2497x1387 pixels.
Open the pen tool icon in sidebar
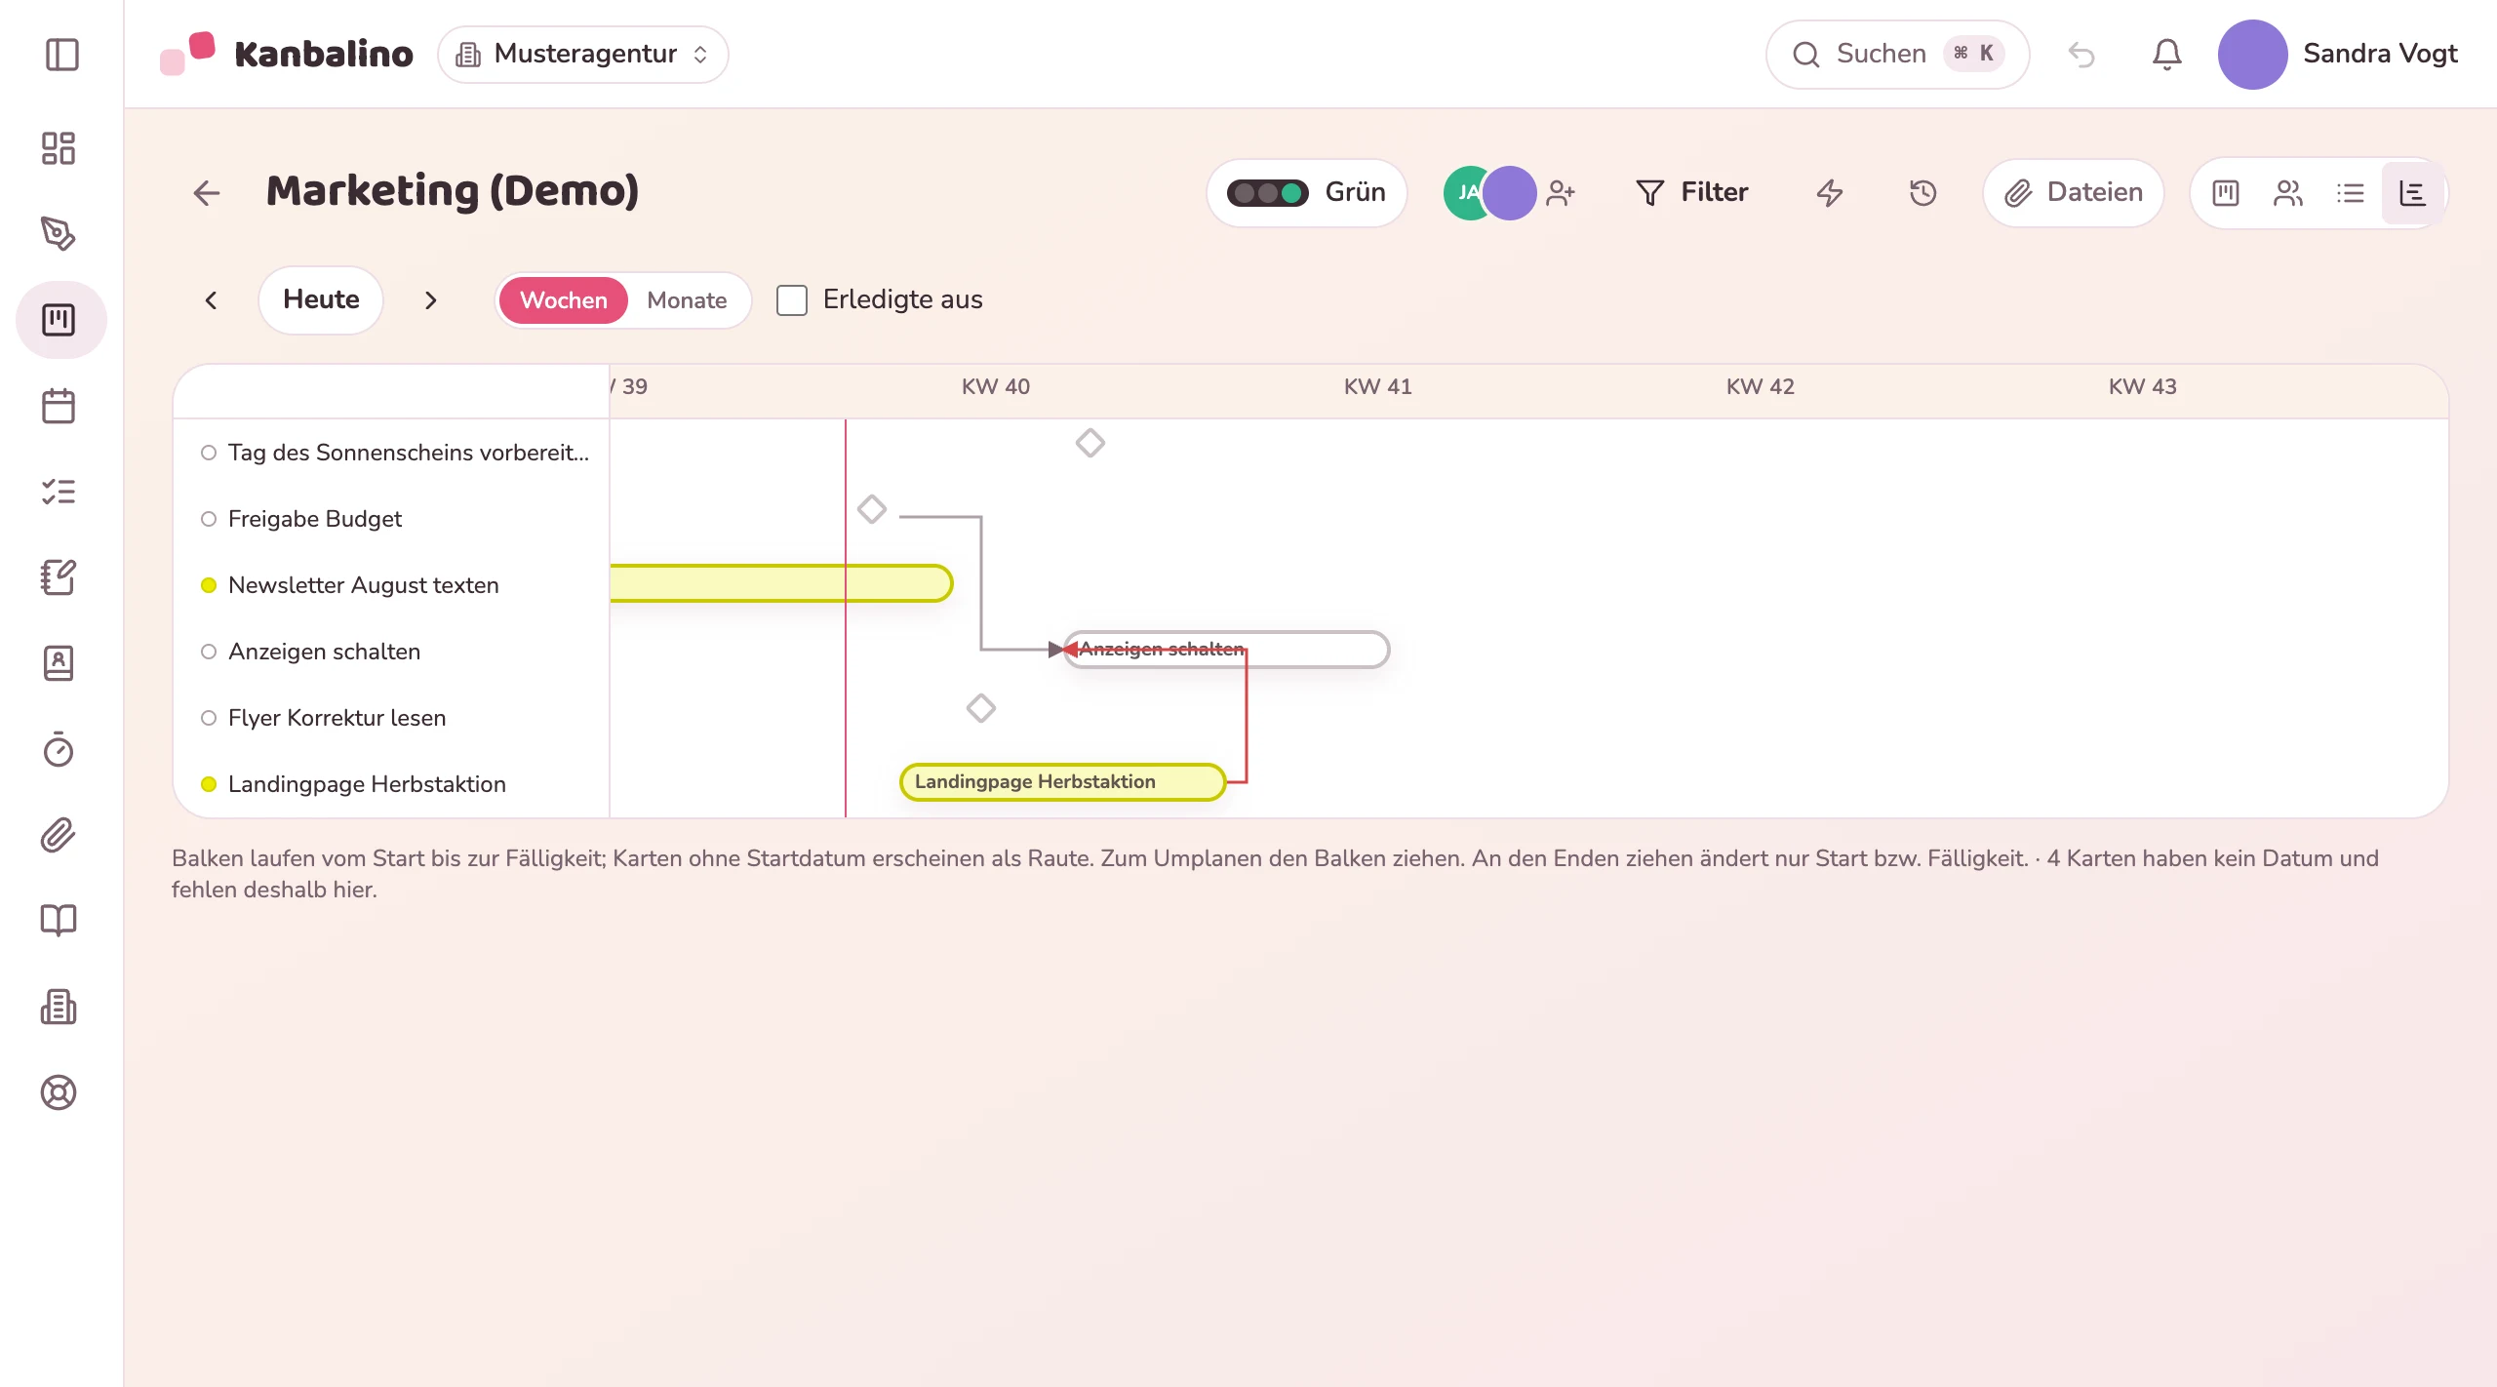pyautogui.click(x=59, y=234)
